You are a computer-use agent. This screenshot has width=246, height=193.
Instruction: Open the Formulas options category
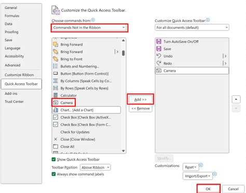12,16
